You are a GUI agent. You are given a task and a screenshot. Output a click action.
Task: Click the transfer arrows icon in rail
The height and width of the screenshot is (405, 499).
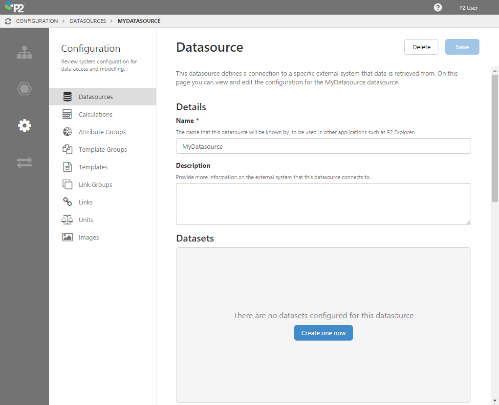[x=24, y=162]
